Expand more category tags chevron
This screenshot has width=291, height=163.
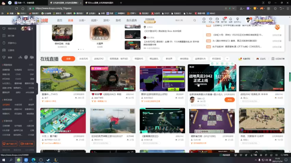point(227,59)
